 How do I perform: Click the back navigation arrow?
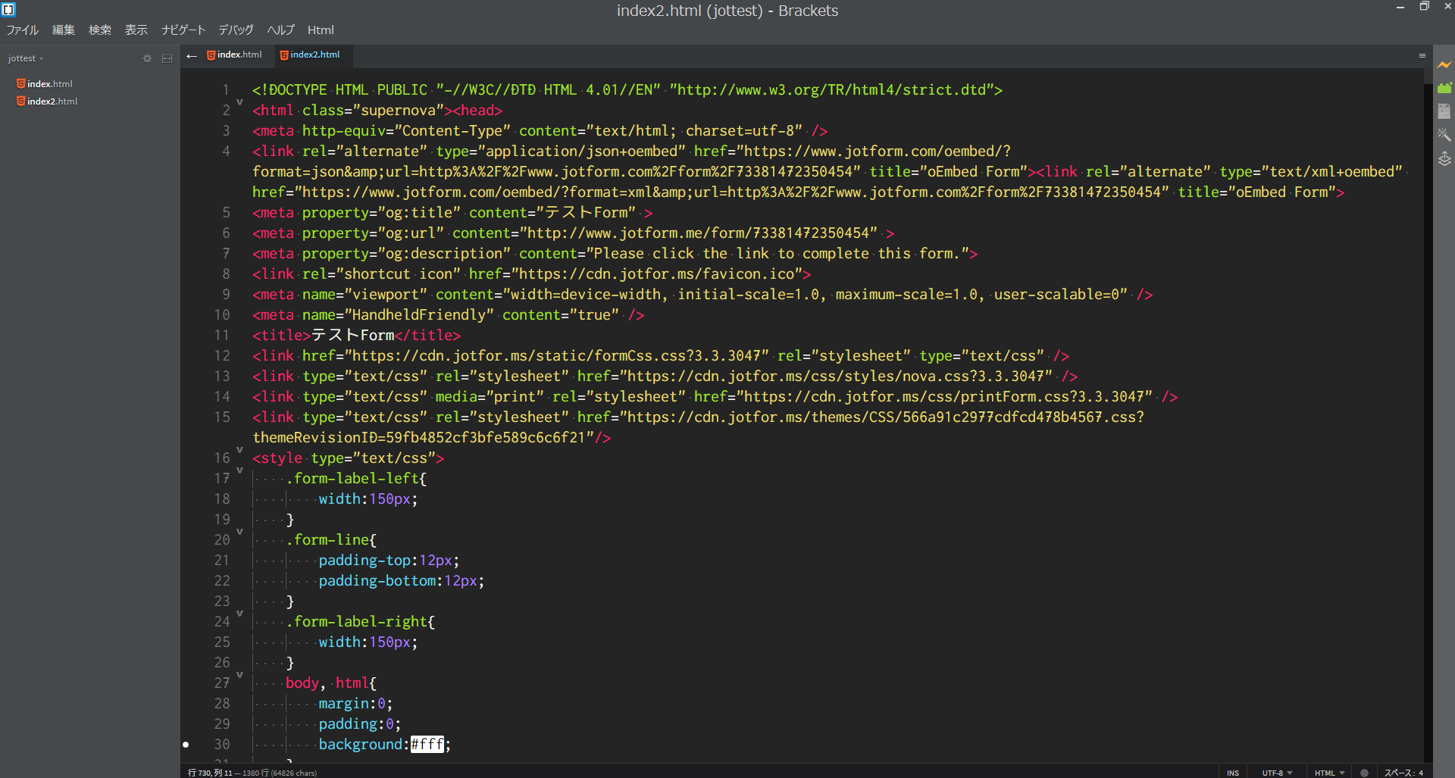[192, 55]
